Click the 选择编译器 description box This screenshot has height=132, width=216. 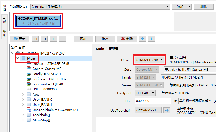(196, 110)
